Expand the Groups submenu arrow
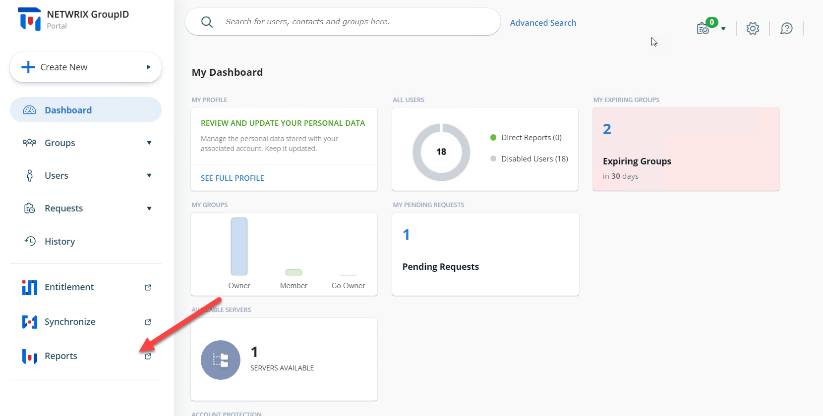 [x=149, y=143]
